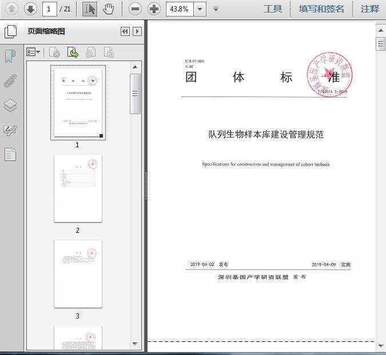Image resolution: width=386 pixels, height=355 pixels.
Task: Click the extract pages green-arrow icon
Action: pos(73,53)
